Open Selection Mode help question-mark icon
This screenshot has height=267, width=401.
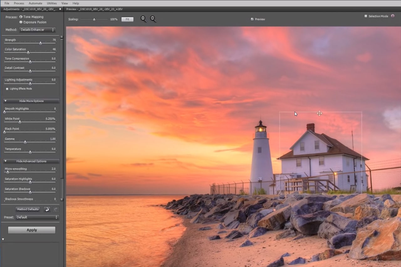click(393, 16)
